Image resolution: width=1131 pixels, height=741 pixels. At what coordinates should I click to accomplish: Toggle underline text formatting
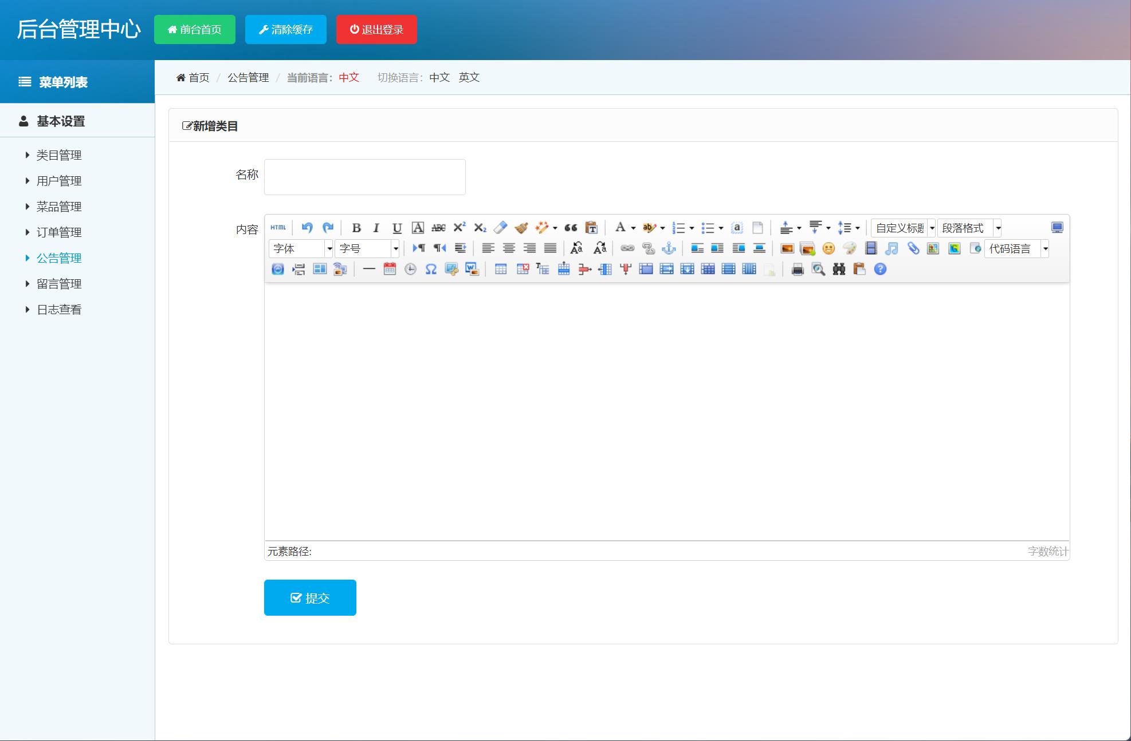point(396,228)
